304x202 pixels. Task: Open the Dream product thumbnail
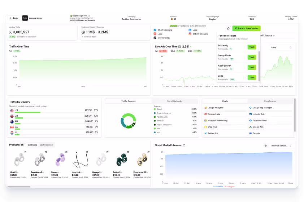coord(60,160)
